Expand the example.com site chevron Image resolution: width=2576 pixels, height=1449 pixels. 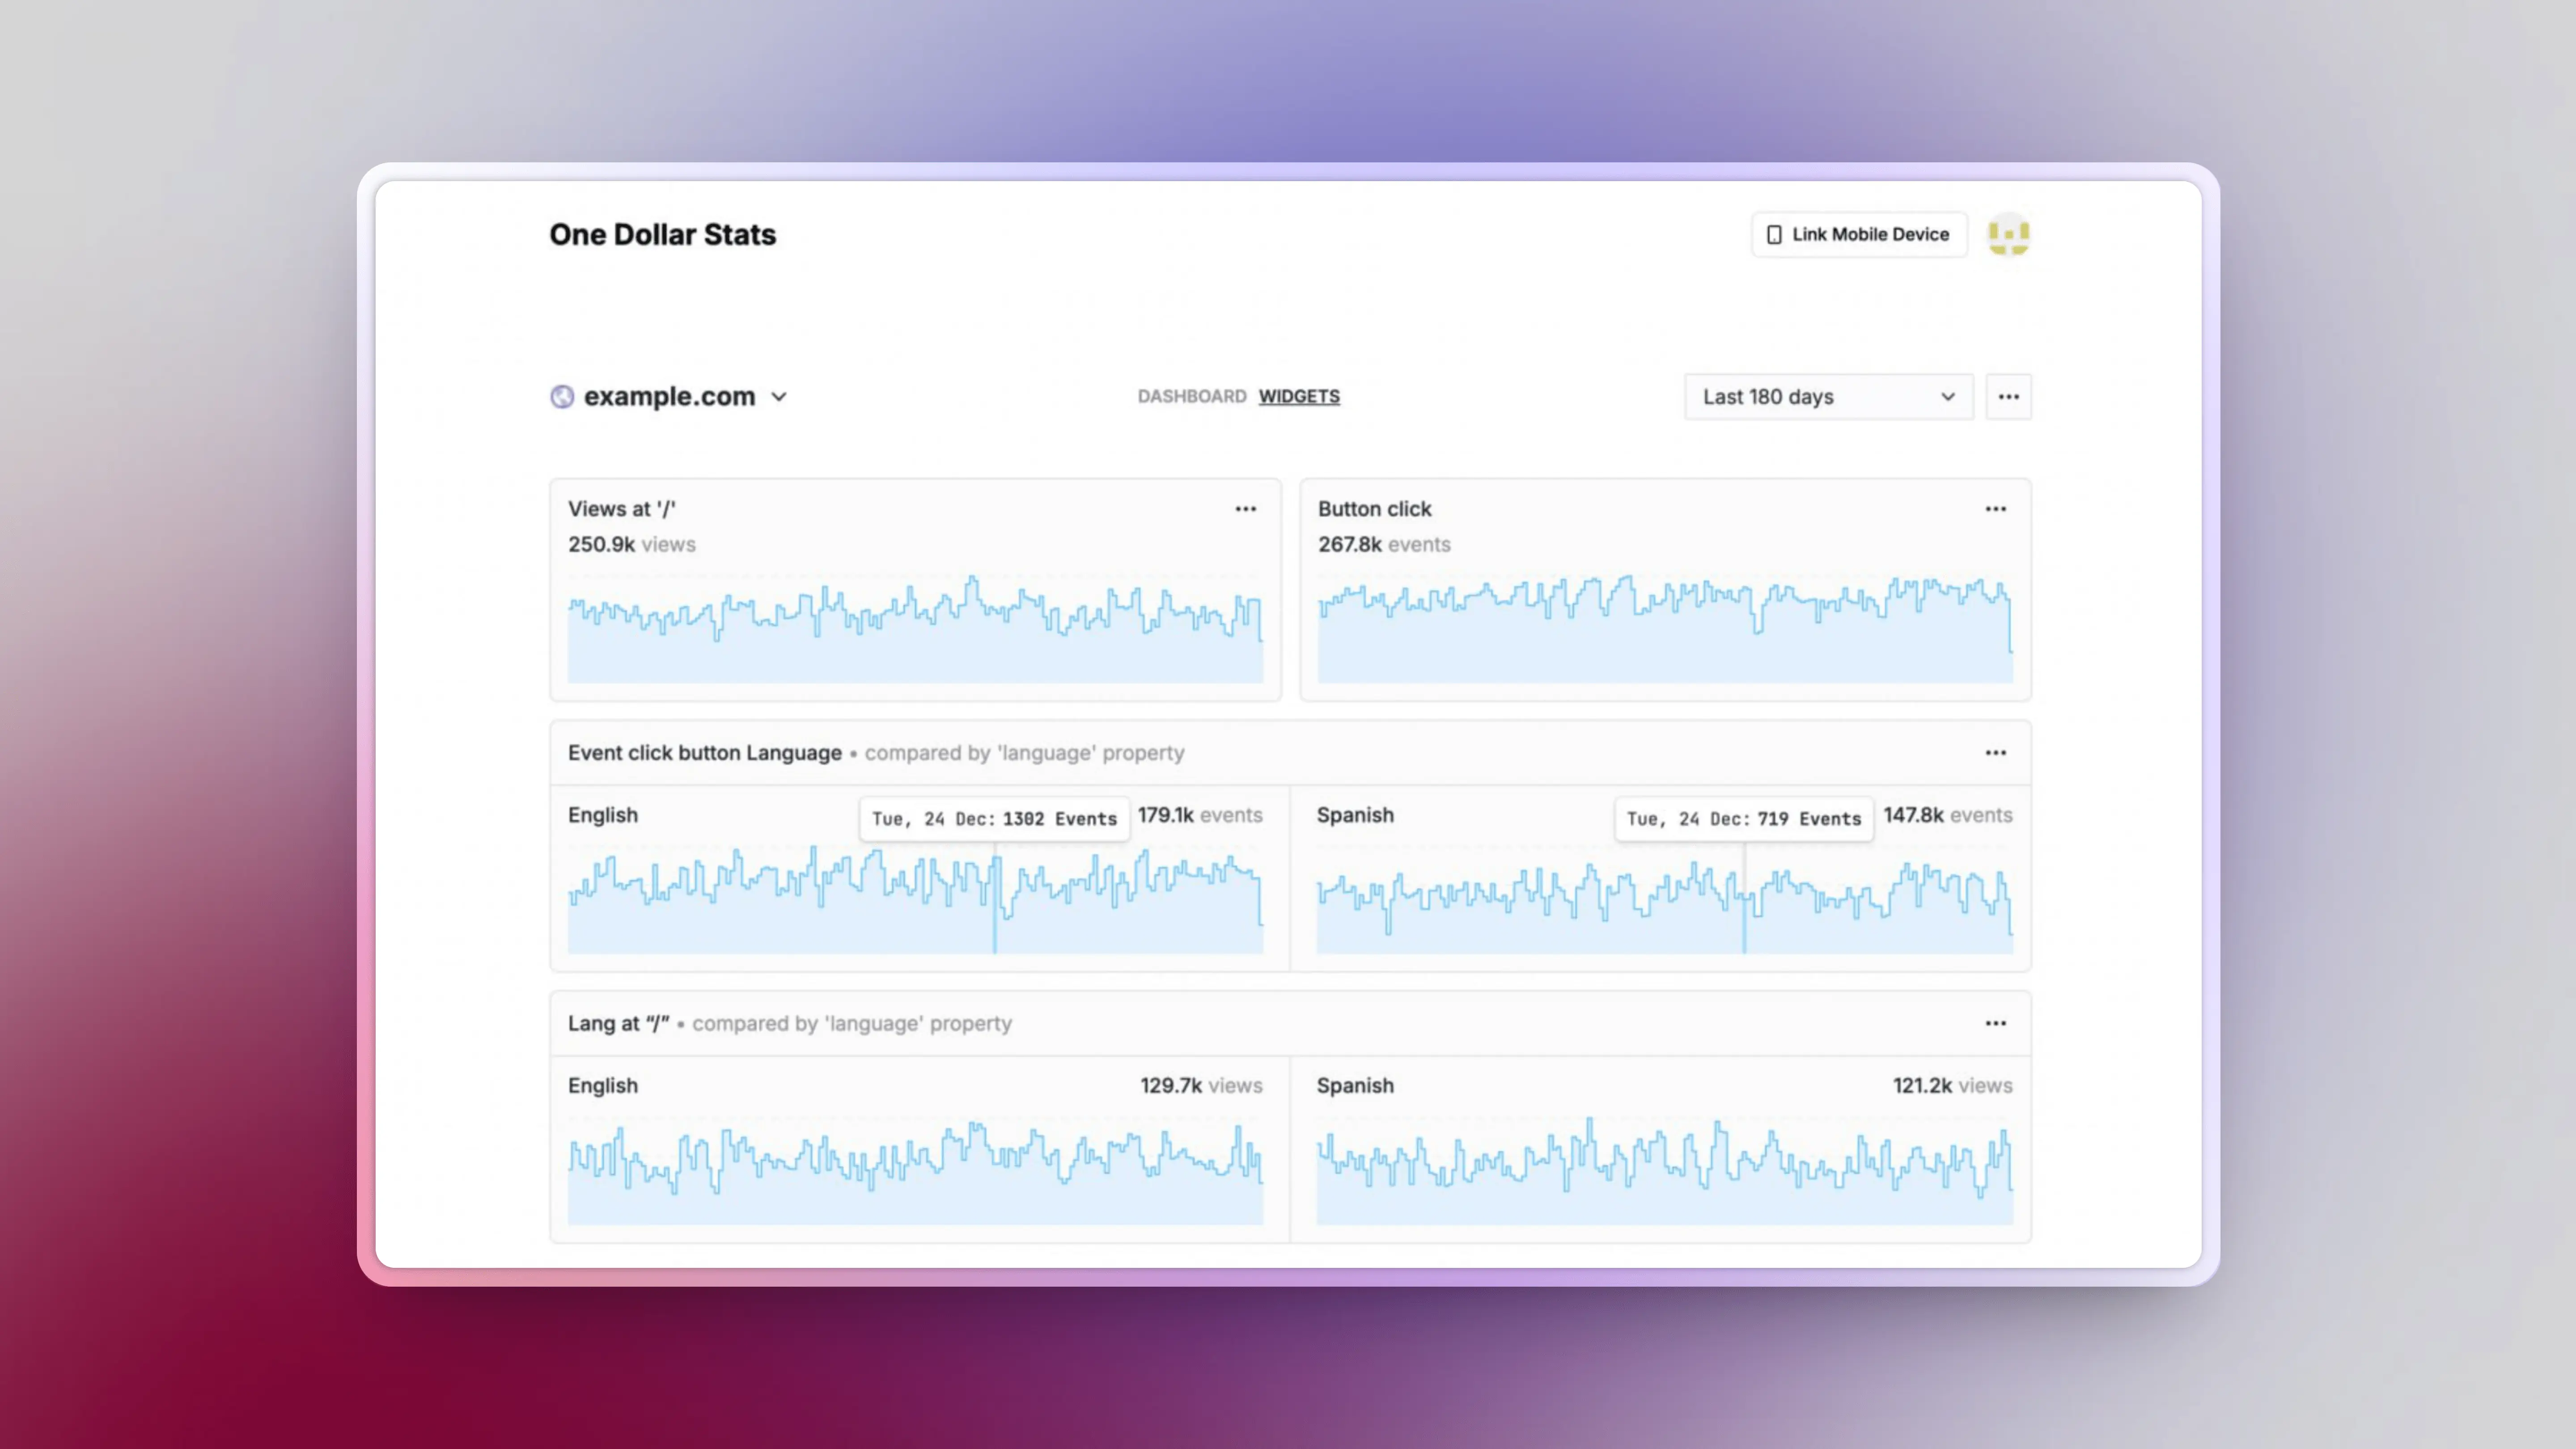point(779,397)
